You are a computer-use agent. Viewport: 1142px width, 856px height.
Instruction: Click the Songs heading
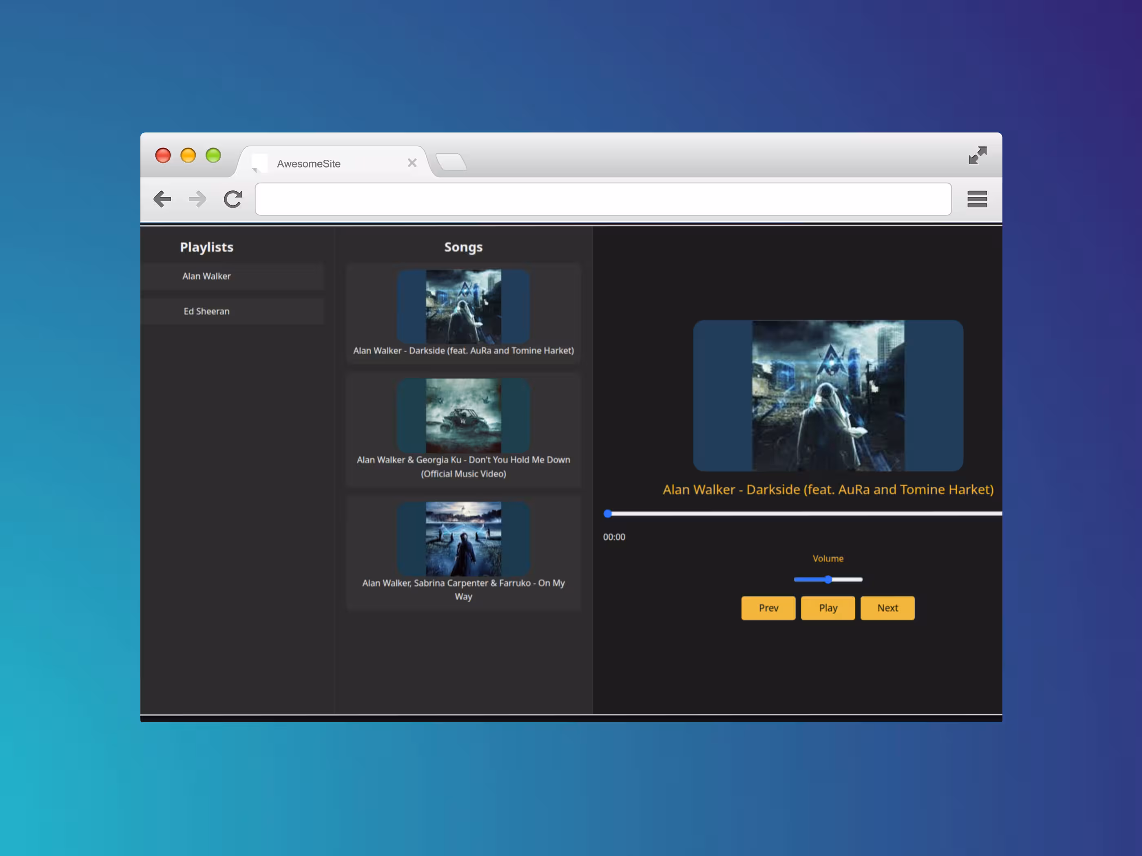click(x=463, y=247)
